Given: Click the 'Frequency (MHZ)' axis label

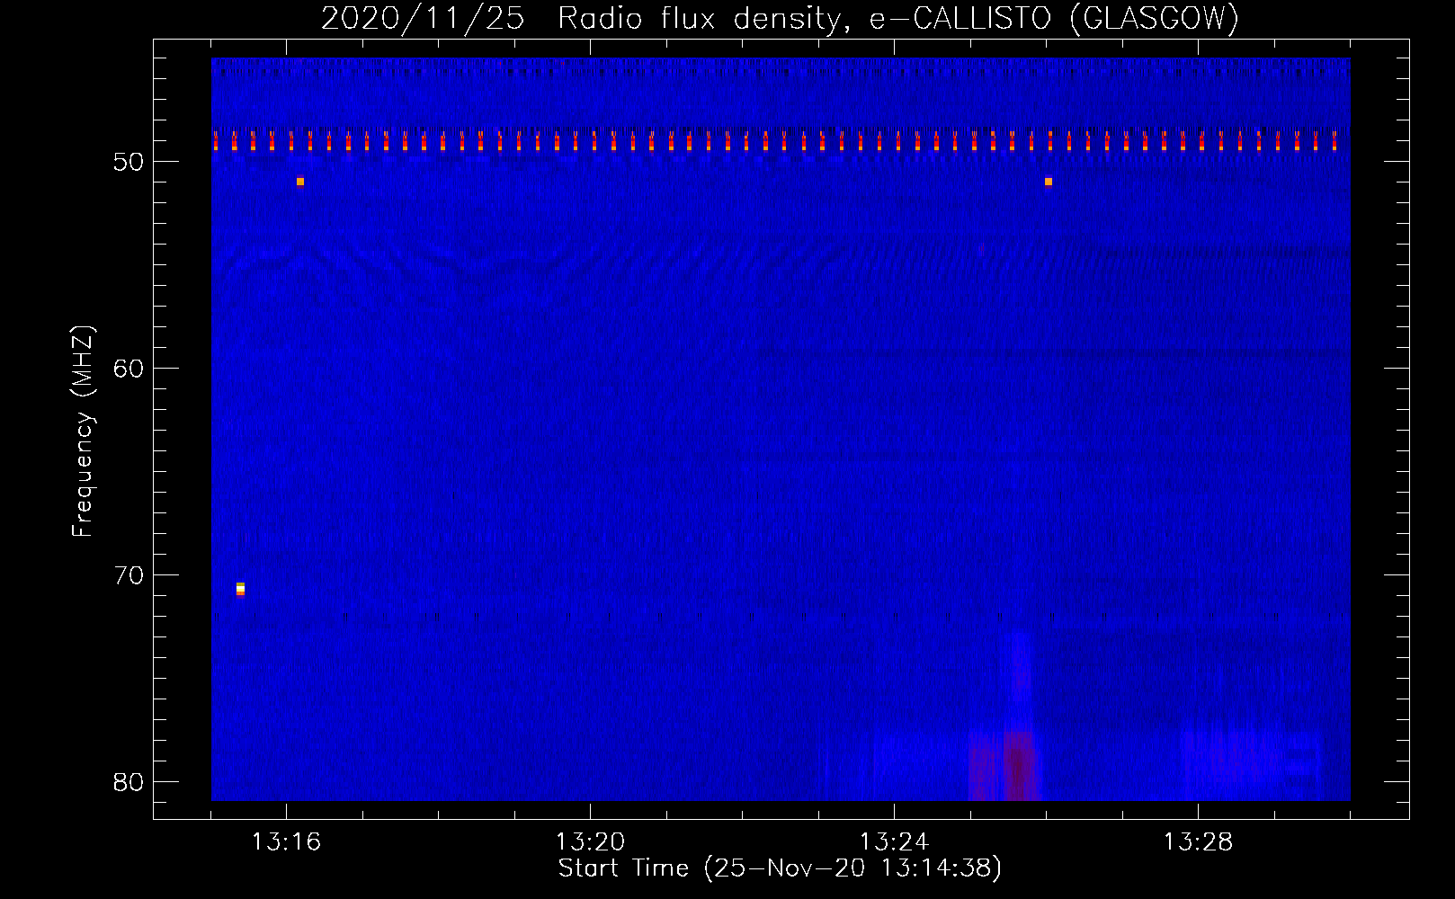Looking at the screenshot, I should [x=83, y=432].
